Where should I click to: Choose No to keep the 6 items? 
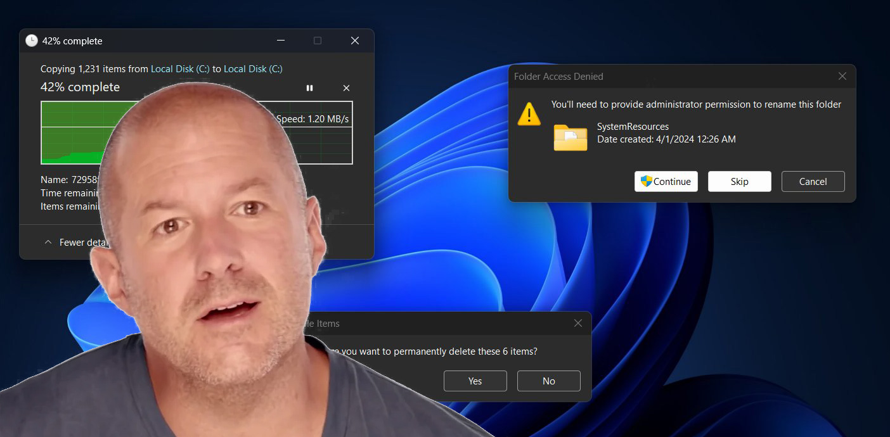click(548, 381)
